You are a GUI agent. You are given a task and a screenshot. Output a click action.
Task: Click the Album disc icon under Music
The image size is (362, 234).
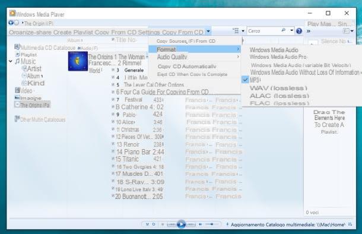pos(24,75)
